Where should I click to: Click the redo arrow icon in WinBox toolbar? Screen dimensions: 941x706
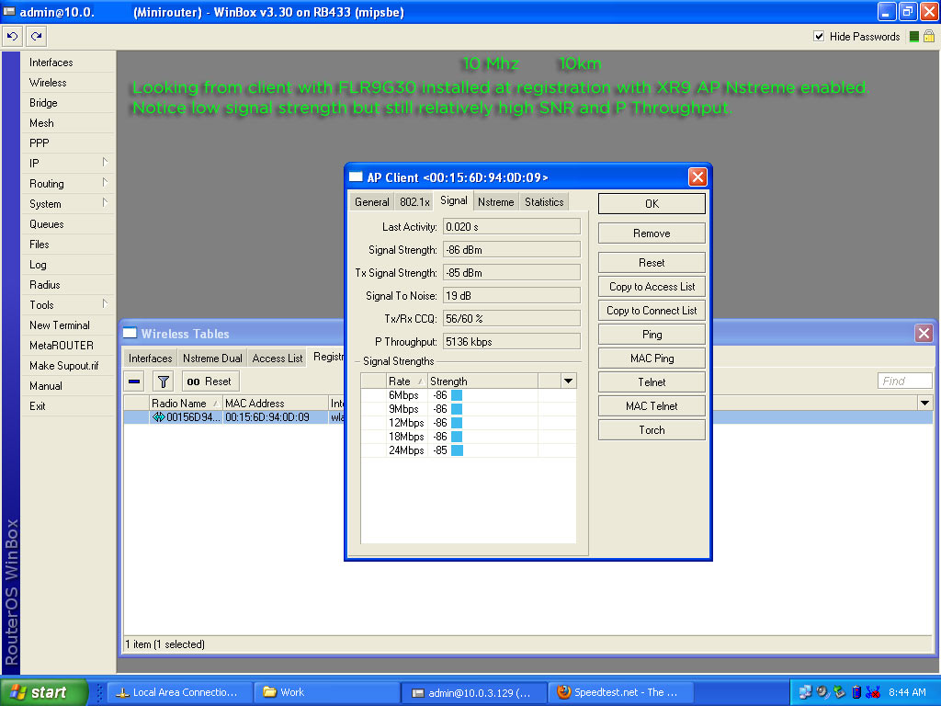(37, 36)
